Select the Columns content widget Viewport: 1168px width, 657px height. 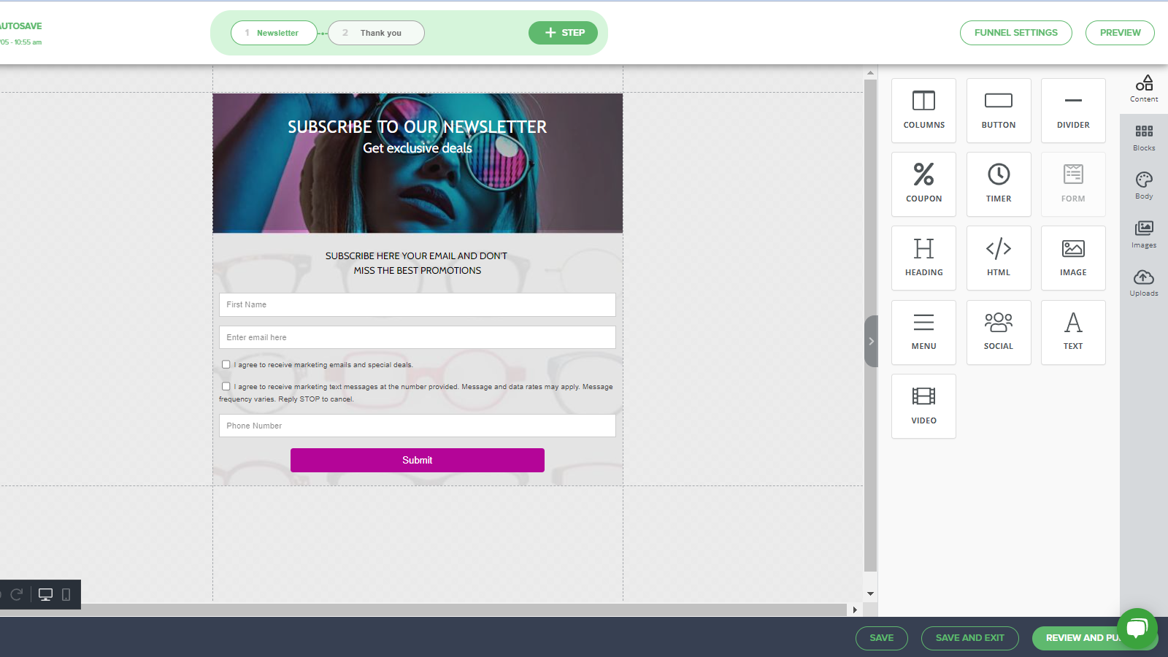(x=923, y=110)
